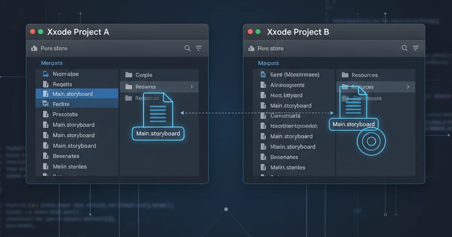Expand the Resumes folder chevron in Project A
Viewport: 452px width, 237px height.
tap(192, 87)
